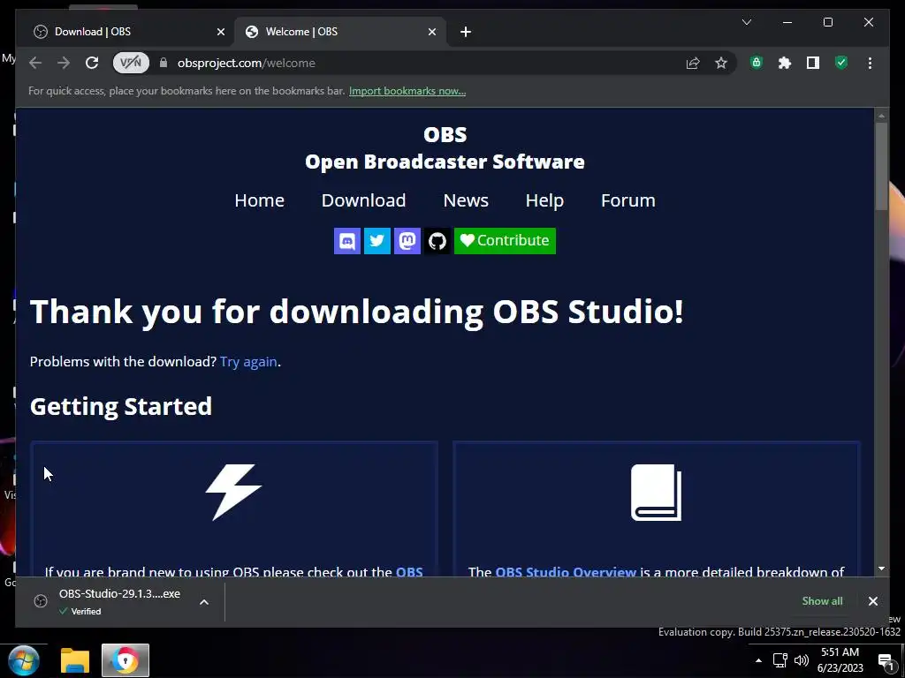Image resolution: width=905 pixels, height=678 pixels.
Task: Go to the Home nav item
Action: [259, 200]
